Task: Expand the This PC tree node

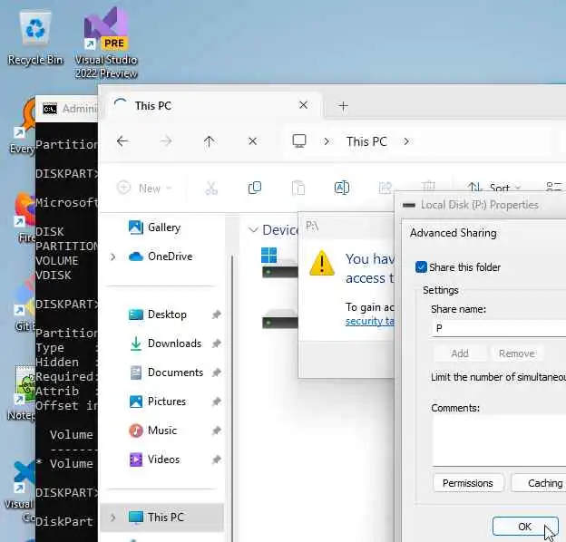Action: [113, 518]
